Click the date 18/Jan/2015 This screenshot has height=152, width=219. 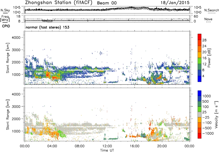175,3
